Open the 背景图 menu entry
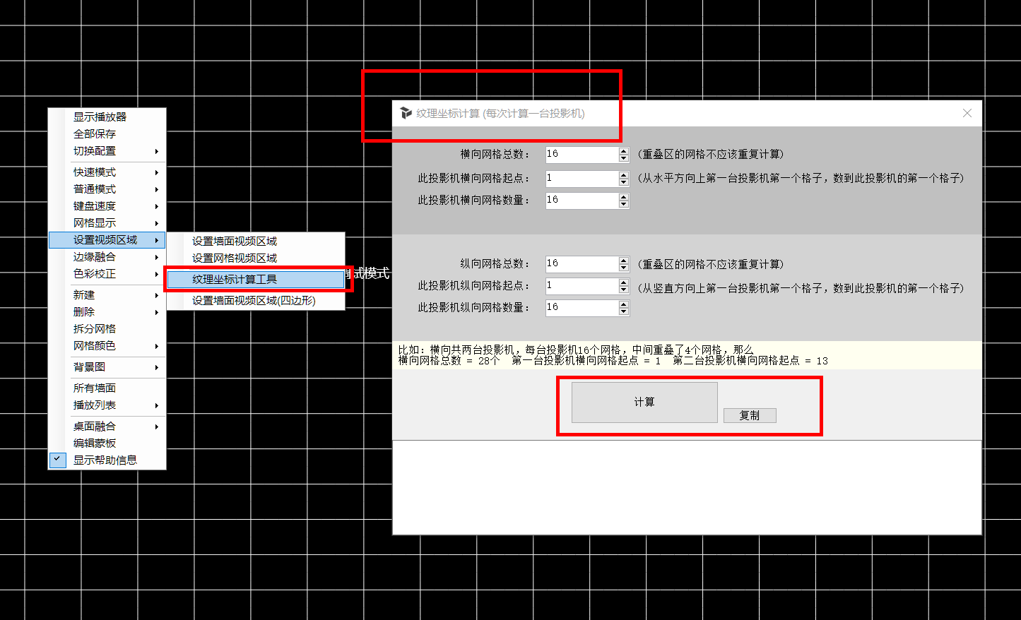The height and width of the screenshot is (620, 1021). pyautogui.click(x=107, y=367)
